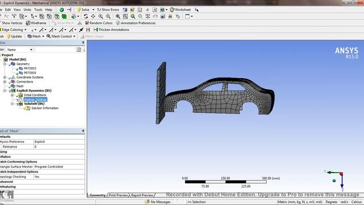Open the Edit menu
The image size is (364, 205).
pos(8,10)
